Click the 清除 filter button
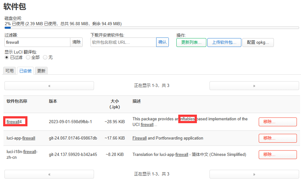Viewport: 301px width, 183px height. 76,42
